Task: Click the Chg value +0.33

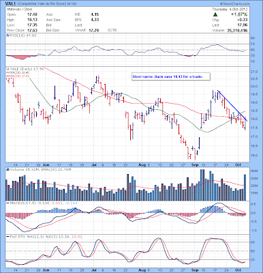Action: 243,20
